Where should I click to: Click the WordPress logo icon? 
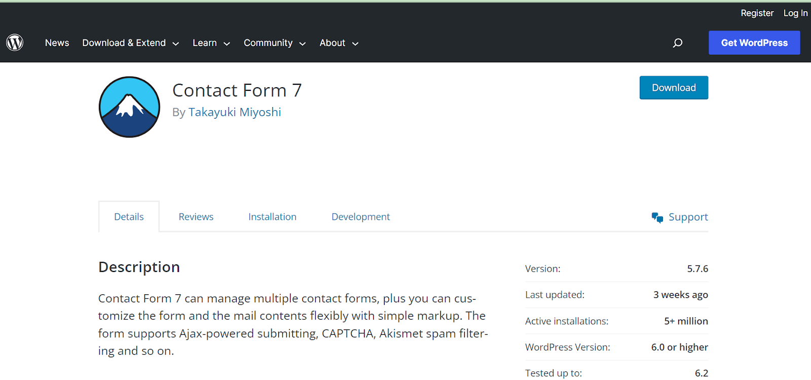coord(15,43)
